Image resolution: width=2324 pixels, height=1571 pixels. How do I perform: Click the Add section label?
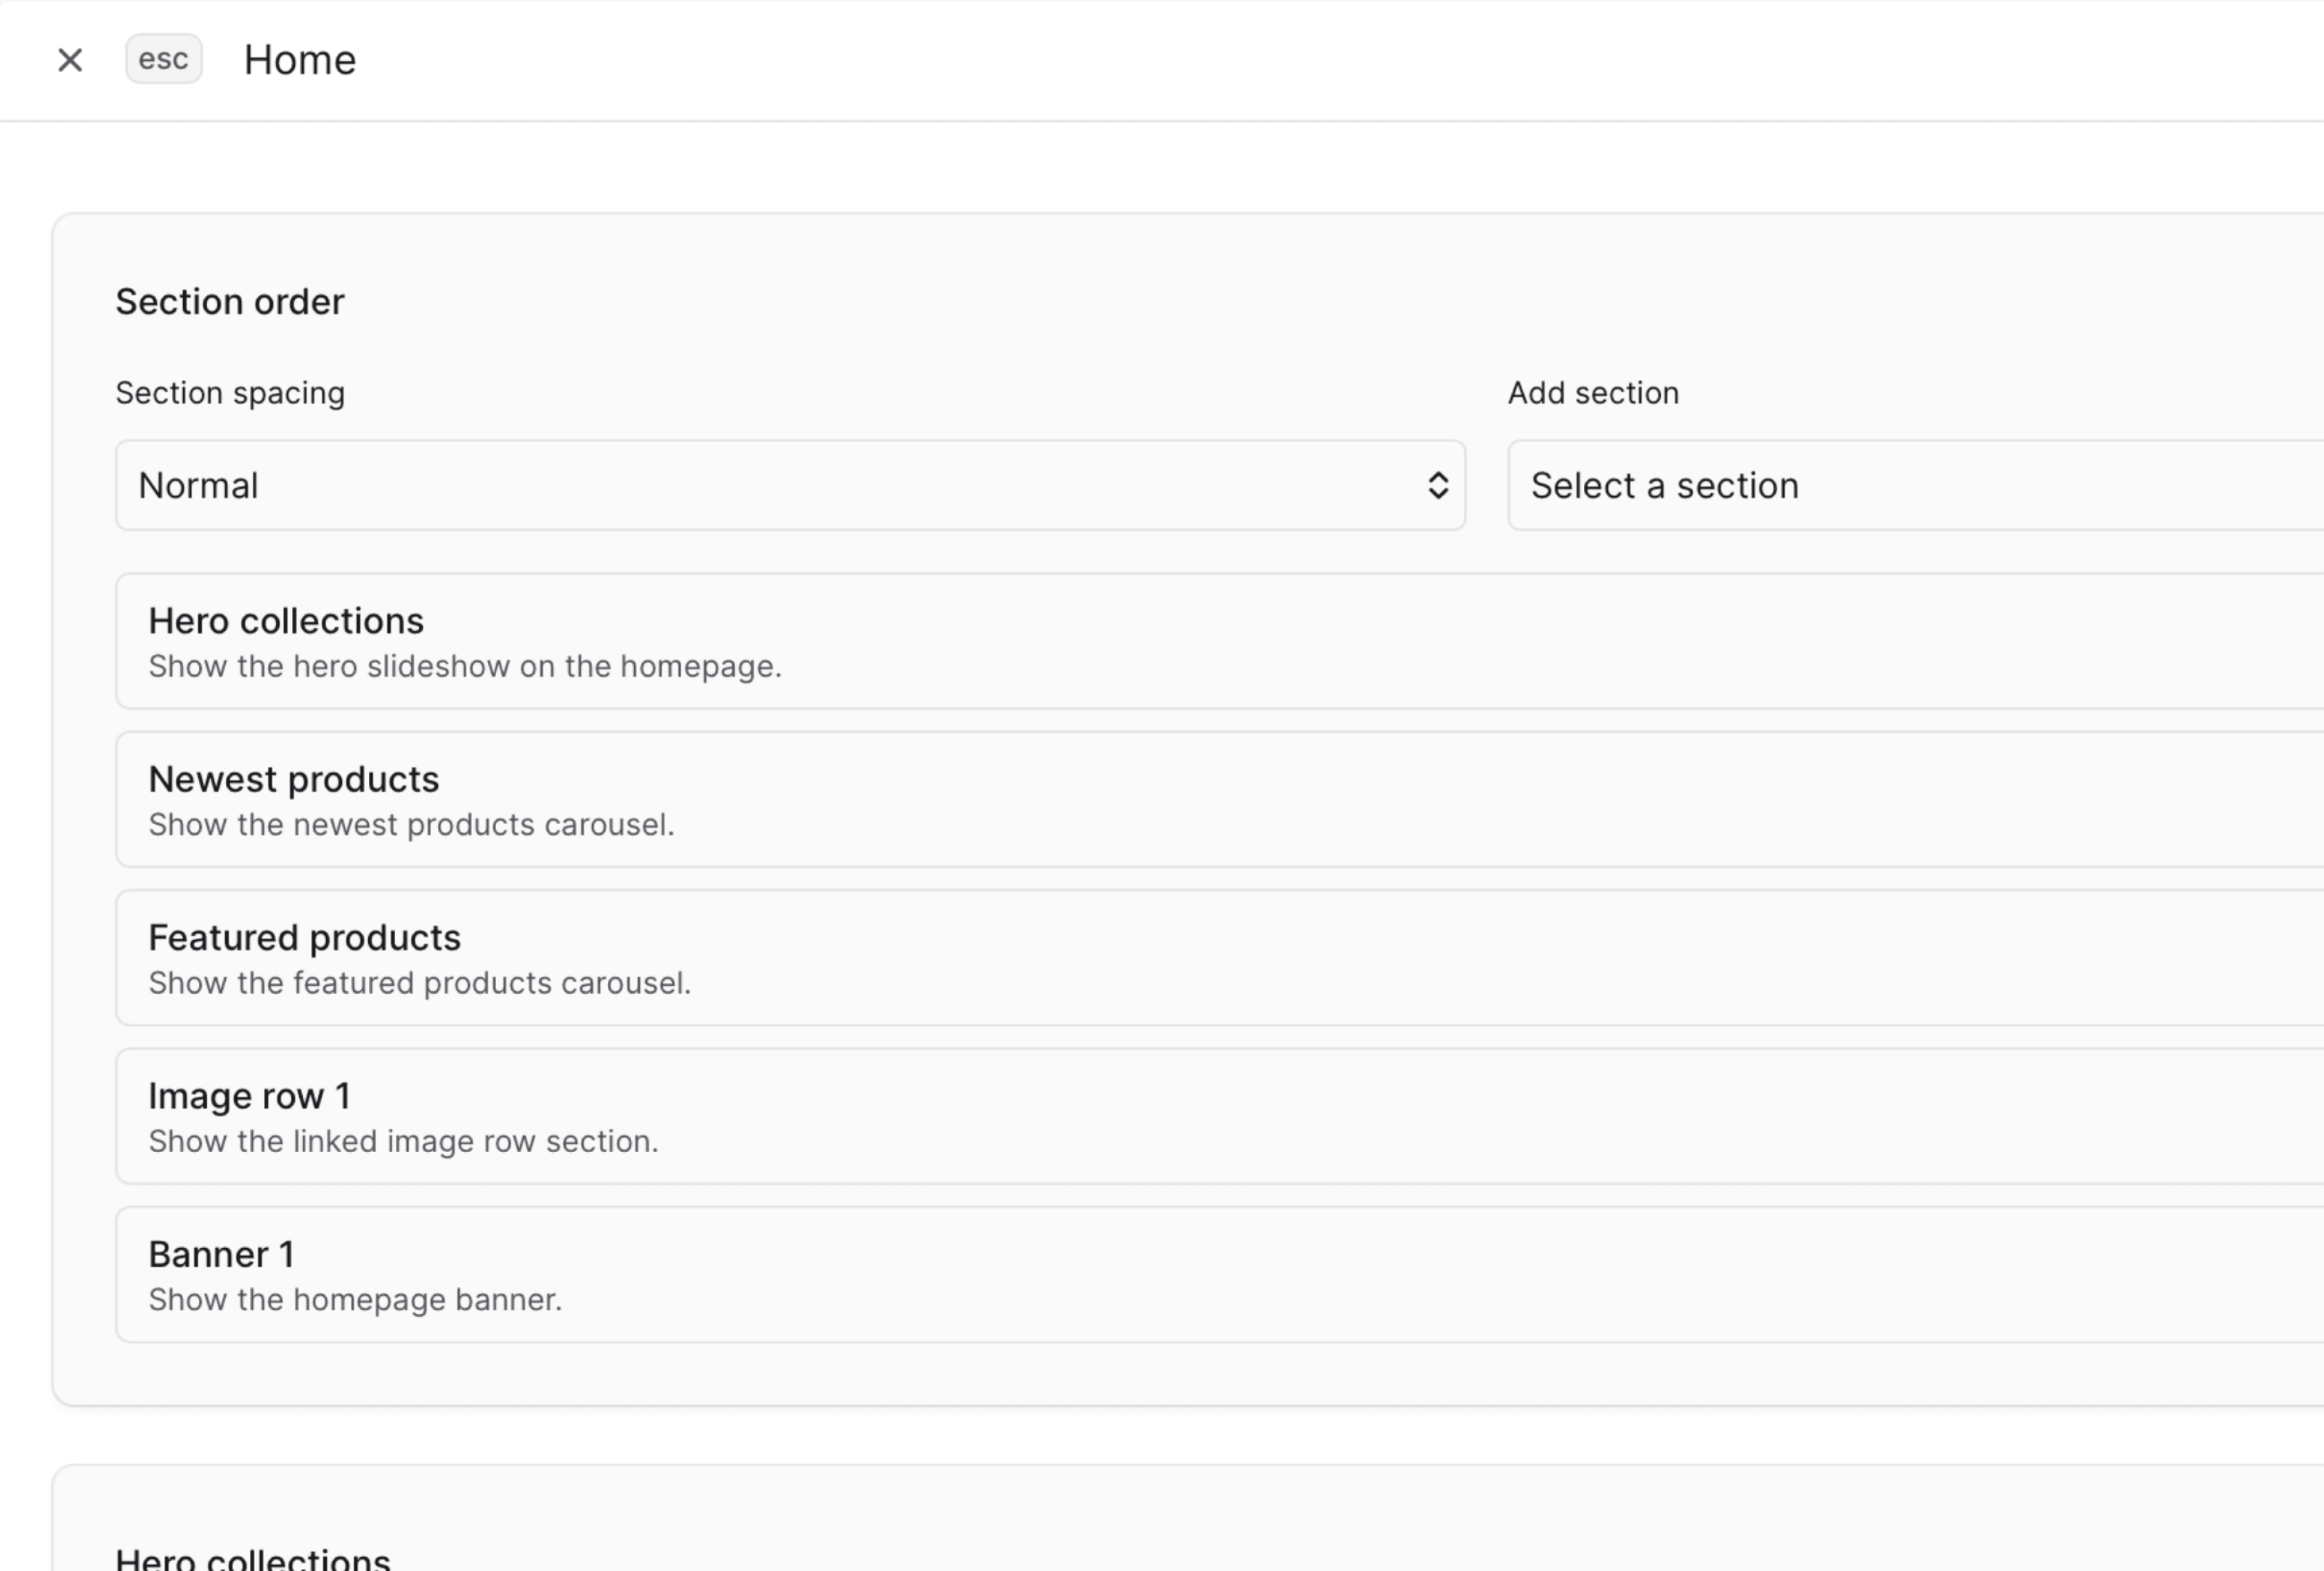point(1592,392)
